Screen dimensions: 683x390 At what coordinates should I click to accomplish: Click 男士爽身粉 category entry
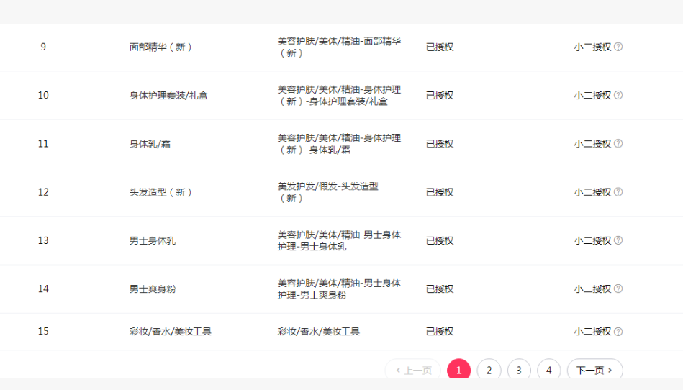pos(153,289)
